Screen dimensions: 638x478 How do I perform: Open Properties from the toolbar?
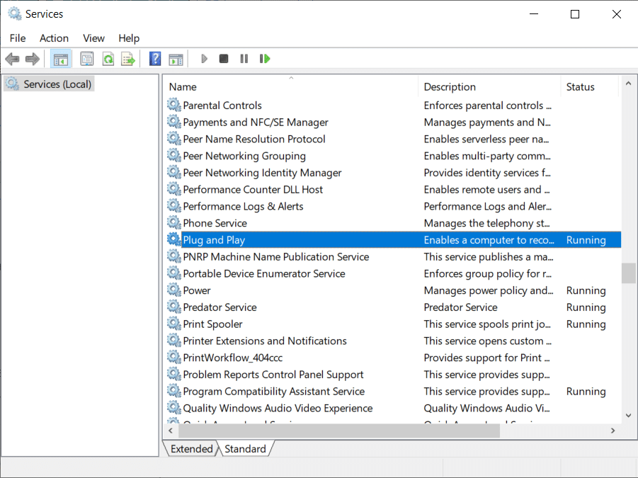tap(85, 58)
